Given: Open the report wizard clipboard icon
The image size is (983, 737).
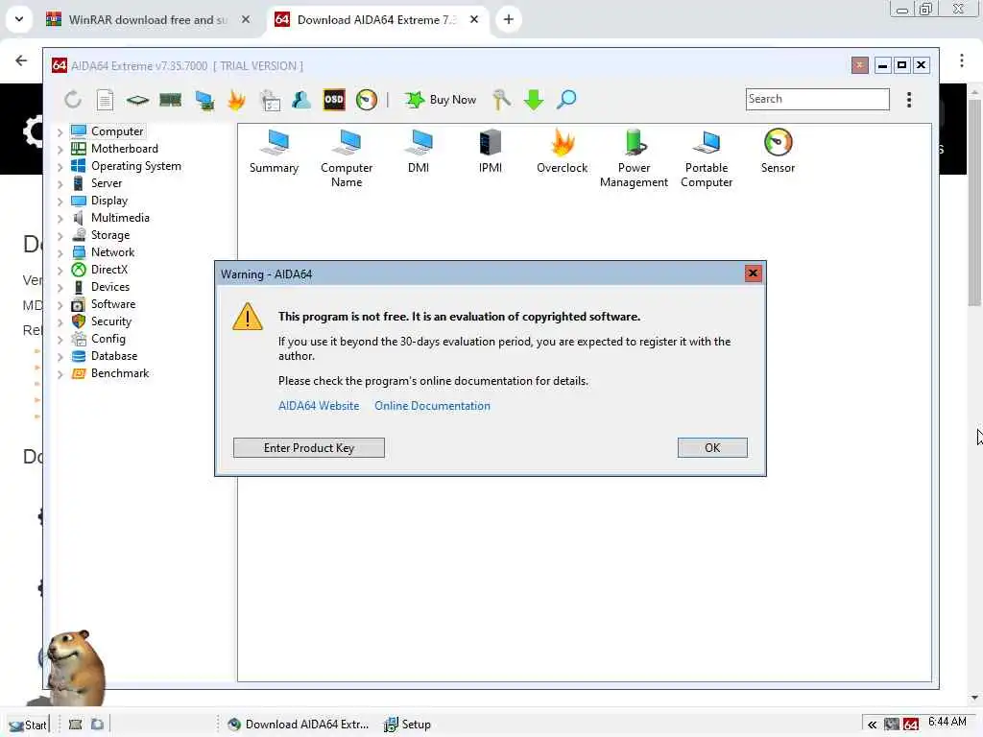Looking at the screenshot, I should [x=270, y=100].
